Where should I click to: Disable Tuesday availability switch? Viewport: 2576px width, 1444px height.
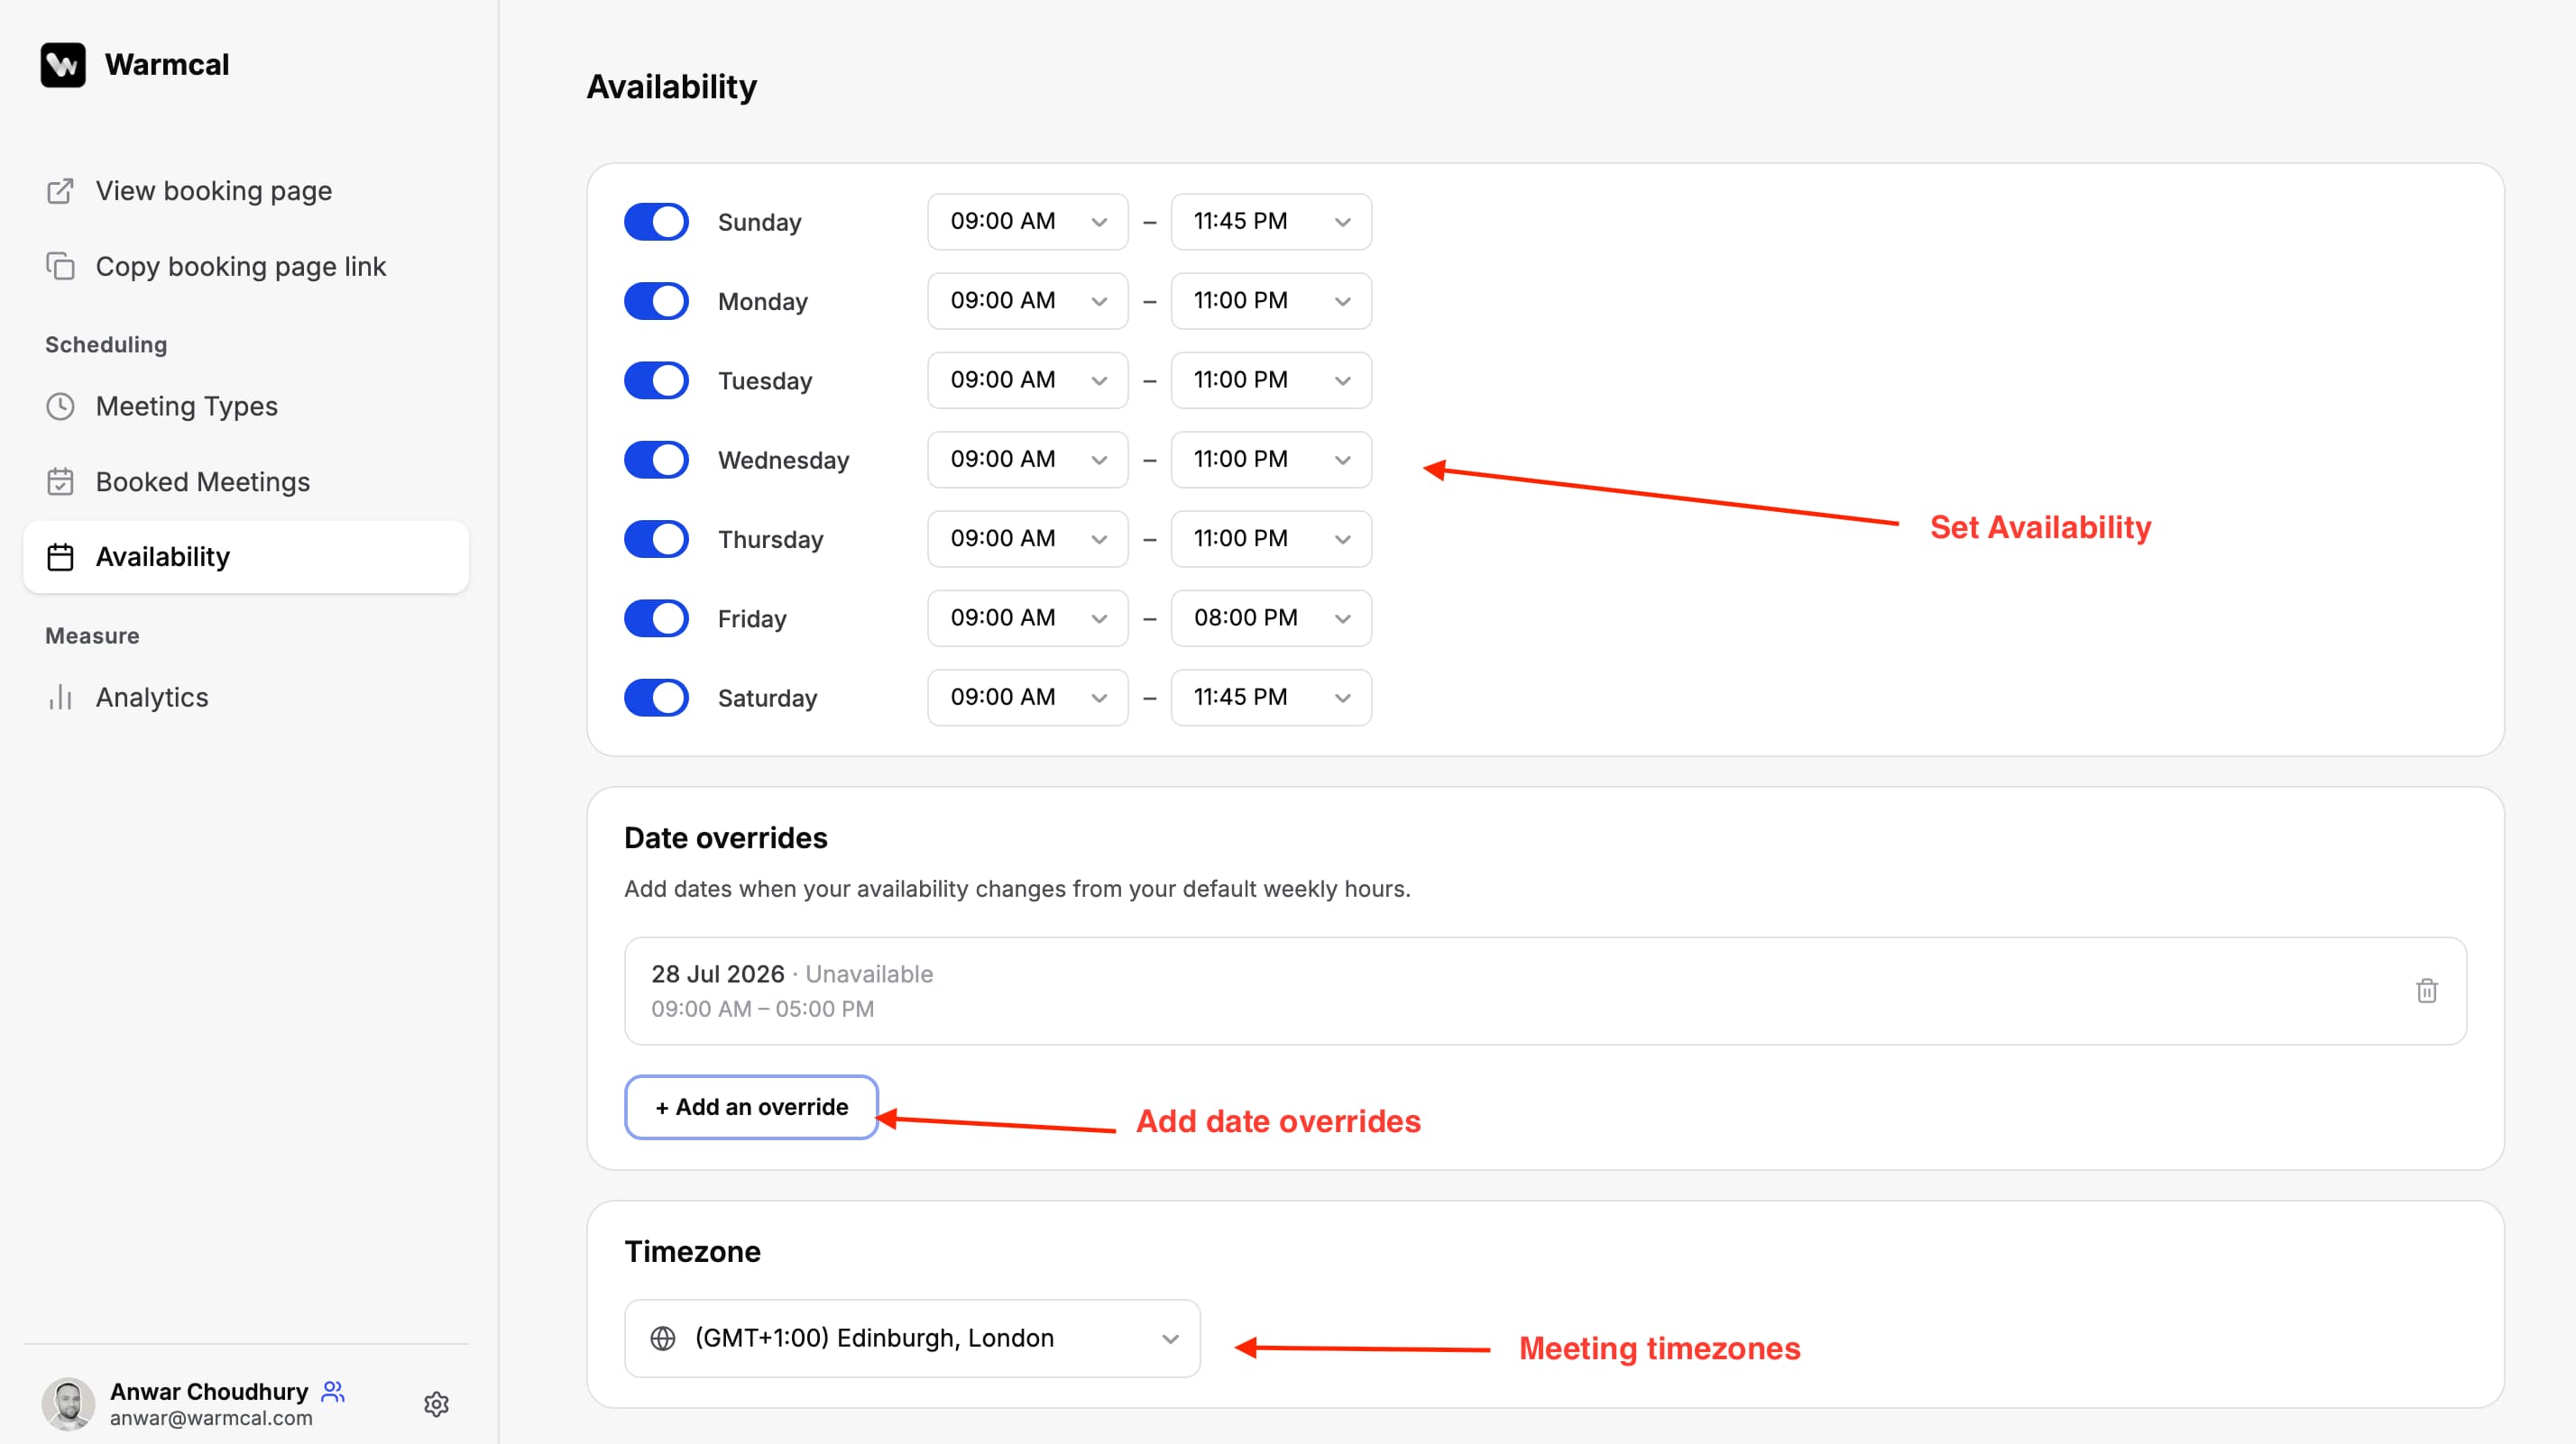tap(656, 380)
